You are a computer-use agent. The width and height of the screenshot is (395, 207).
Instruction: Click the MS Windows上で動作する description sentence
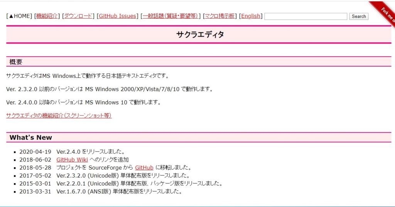(88, 76)
